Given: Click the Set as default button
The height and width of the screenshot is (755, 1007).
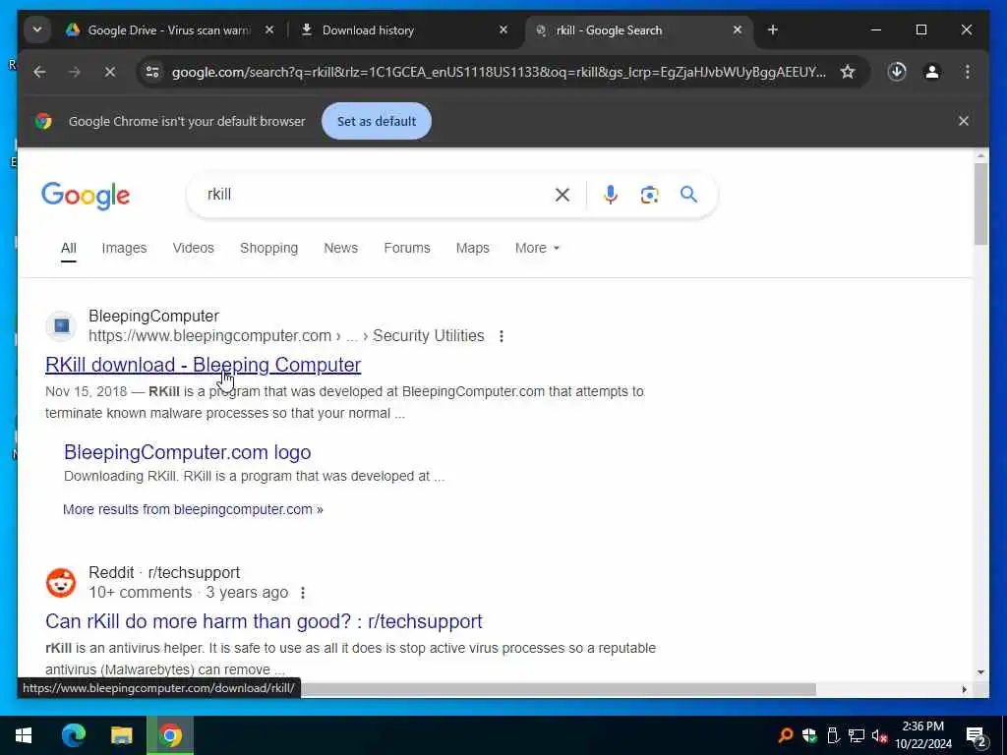Looking at the screenshot, I should pyautogui.click(x=377, y=121).
